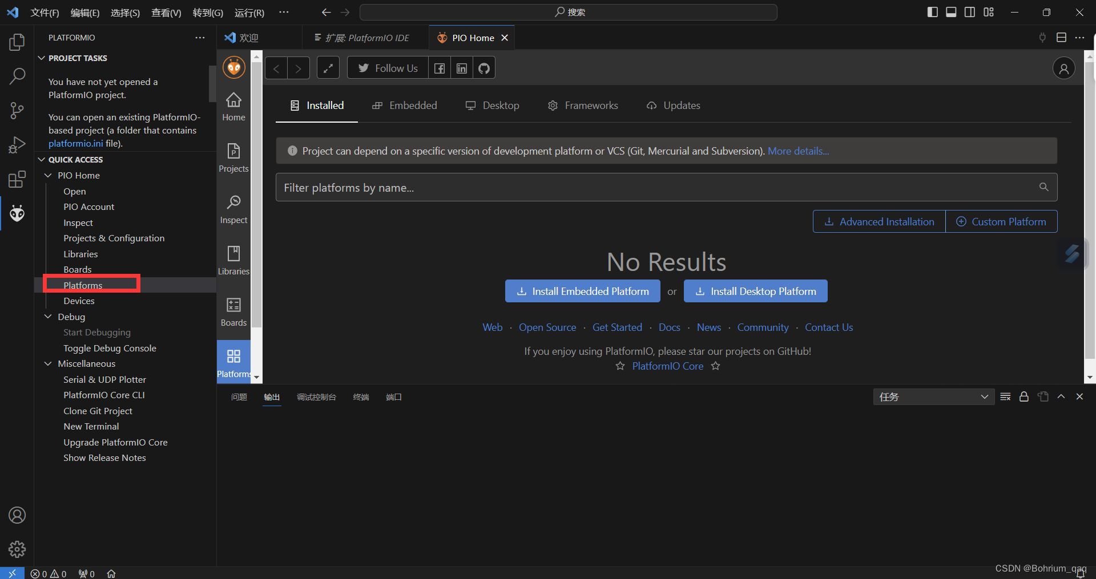Open the Search view in activity bar
Image resolution: width=1096 pixels, height=579 pixels.
(17, 76)
